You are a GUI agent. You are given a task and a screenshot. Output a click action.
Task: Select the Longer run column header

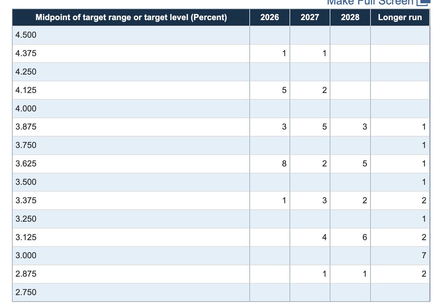coord(400,17)
